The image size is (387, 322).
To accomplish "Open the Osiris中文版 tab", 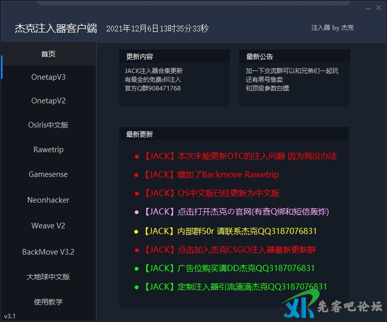I will tap(48, 125).
